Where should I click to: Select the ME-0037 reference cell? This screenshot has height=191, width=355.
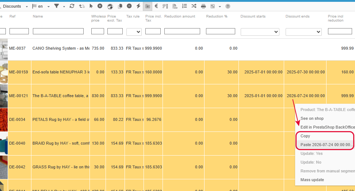click(19, 48)
